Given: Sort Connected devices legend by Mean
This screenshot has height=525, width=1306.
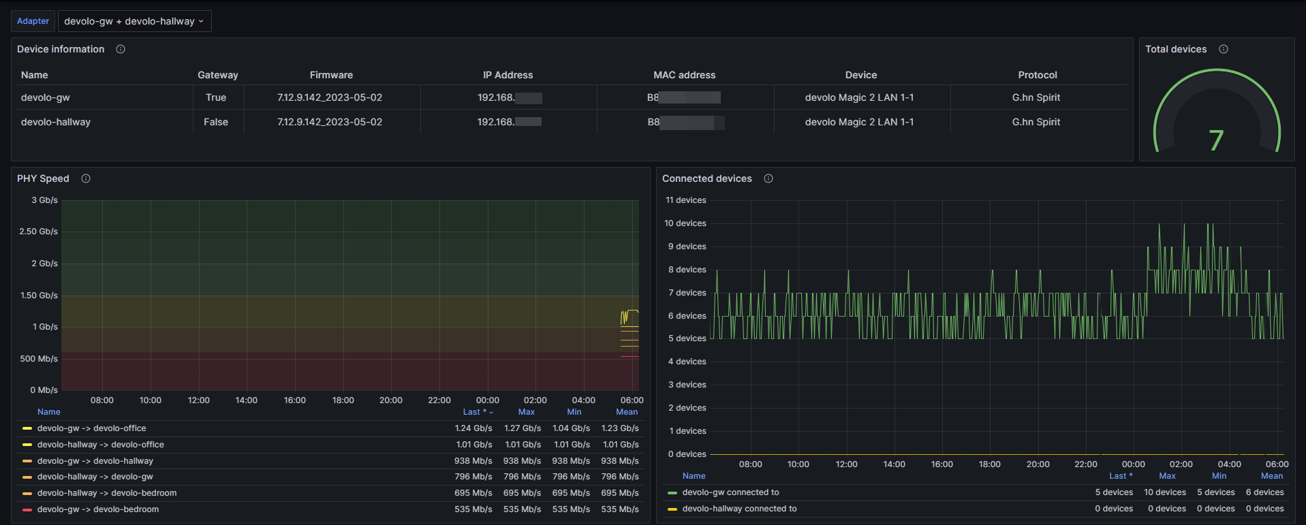Looking at the screenshot, I should point(1271,476).
